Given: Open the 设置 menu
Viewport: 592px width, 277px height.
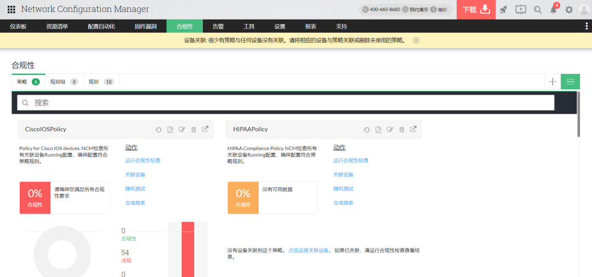Looking at the screenshot, I should (280, 26).
